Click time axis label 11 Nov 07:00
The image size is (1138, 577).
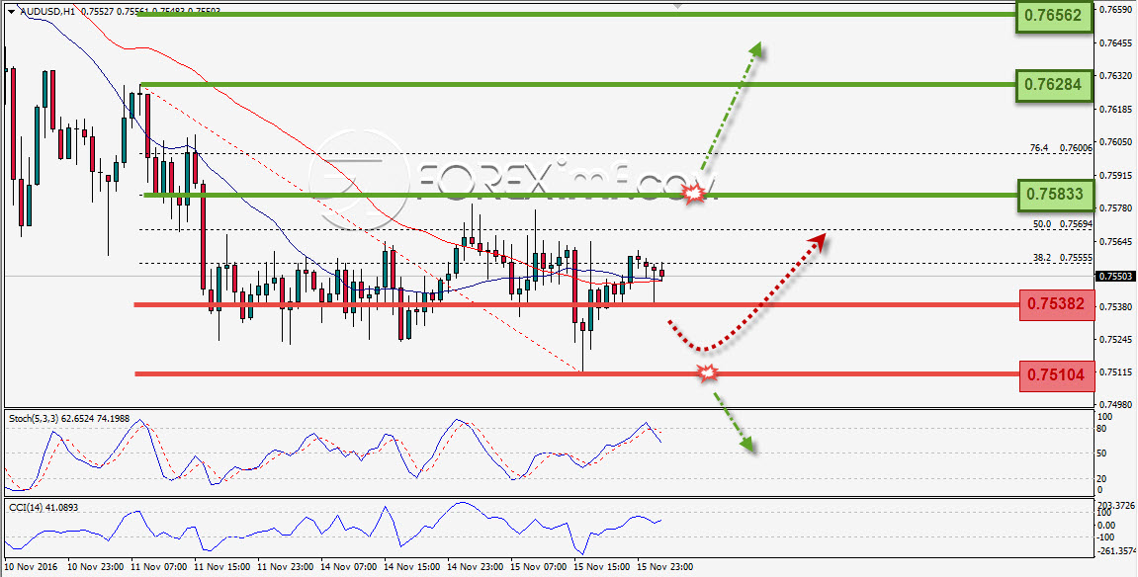click(x=159, y=567)
